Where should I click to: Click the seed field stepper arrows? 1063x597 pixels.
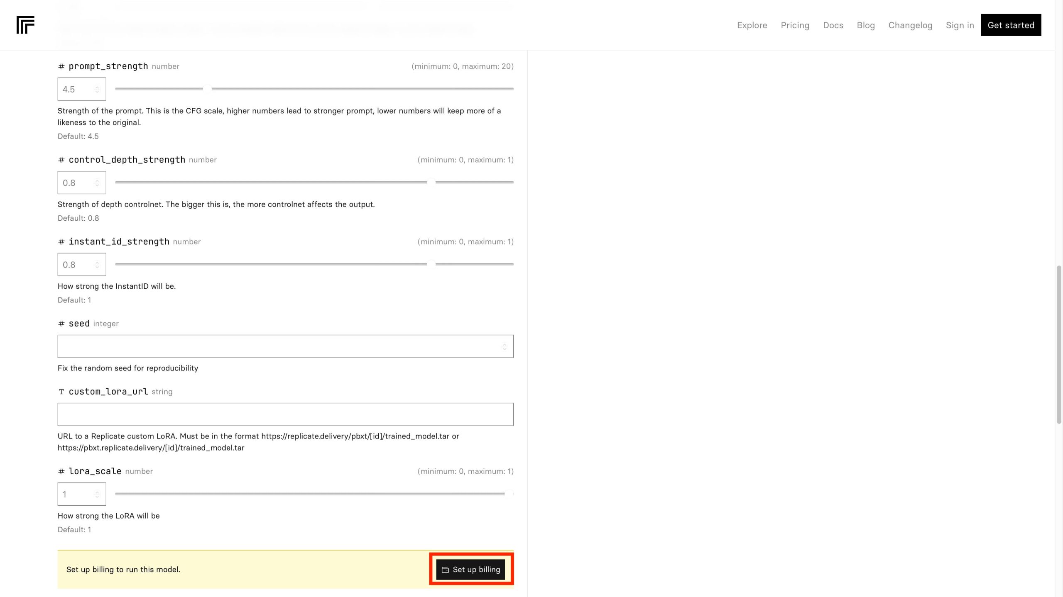504,346
